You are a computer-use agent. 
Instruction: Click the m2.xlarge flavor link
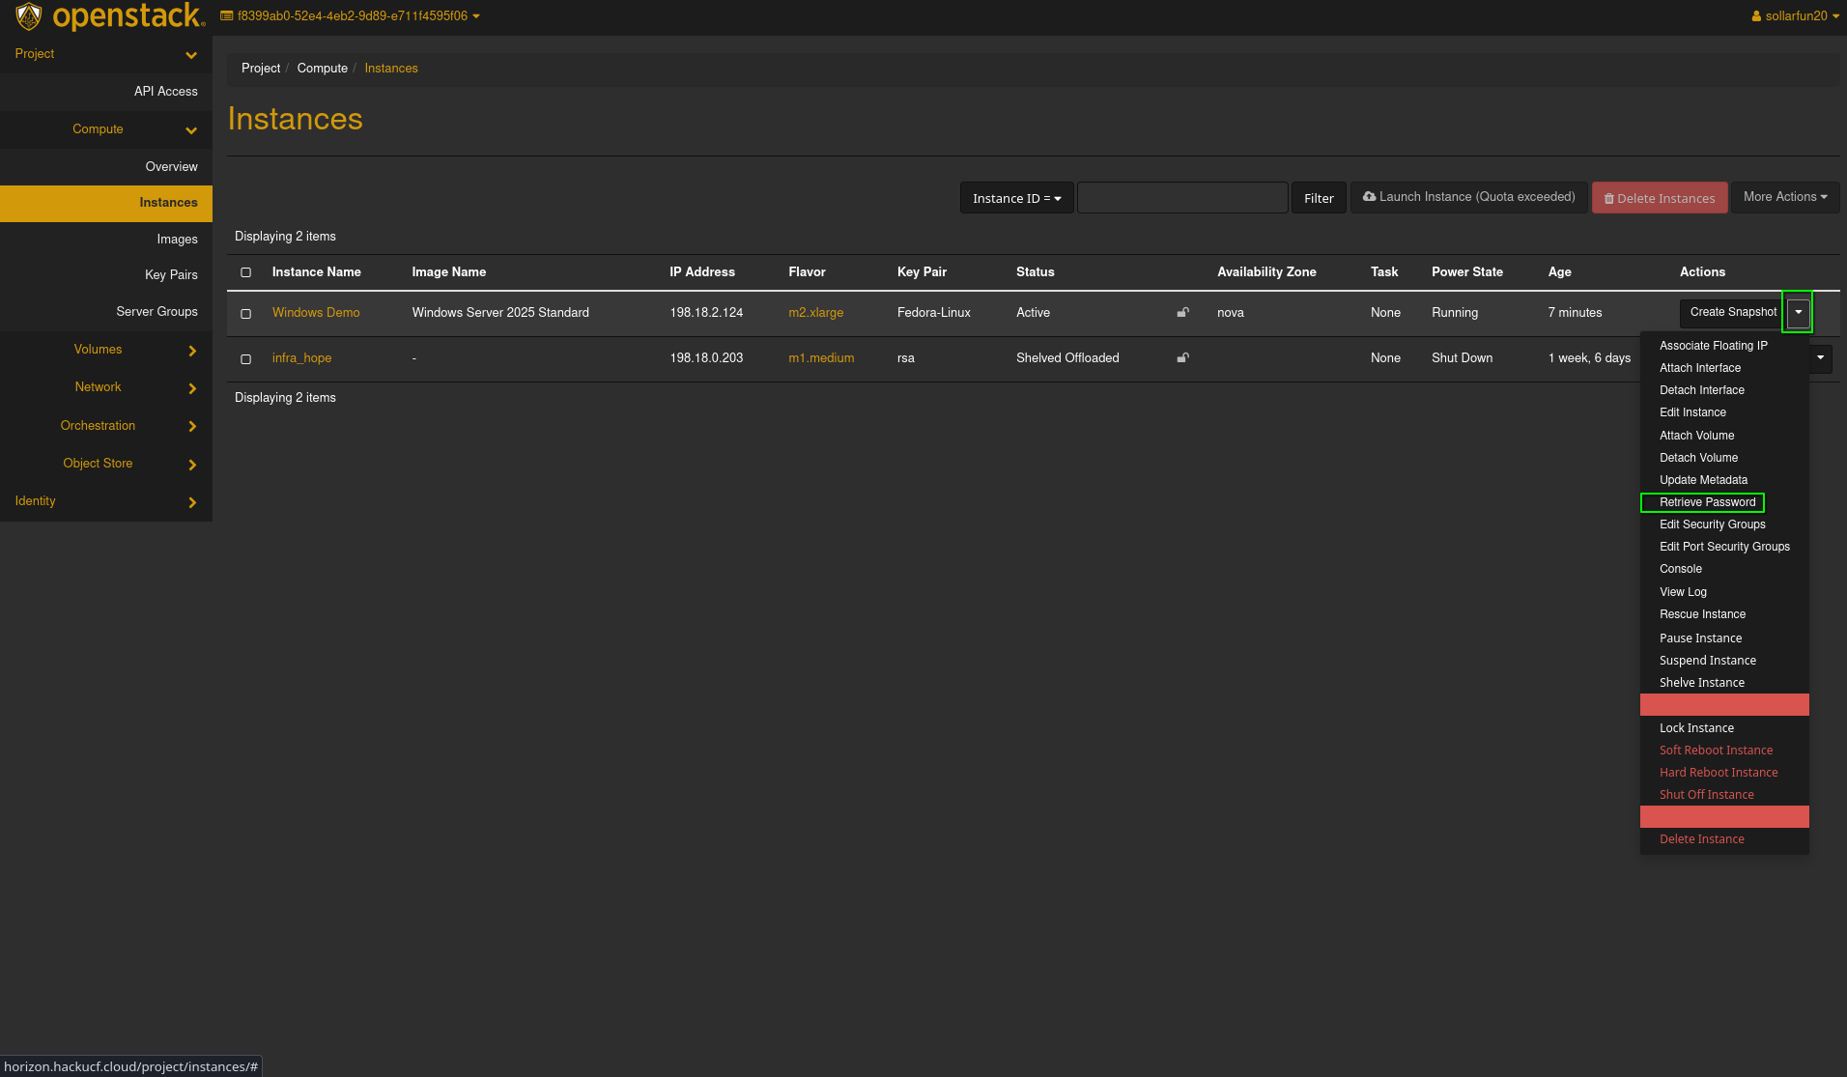pyautogui.click(x=815, y=313)
